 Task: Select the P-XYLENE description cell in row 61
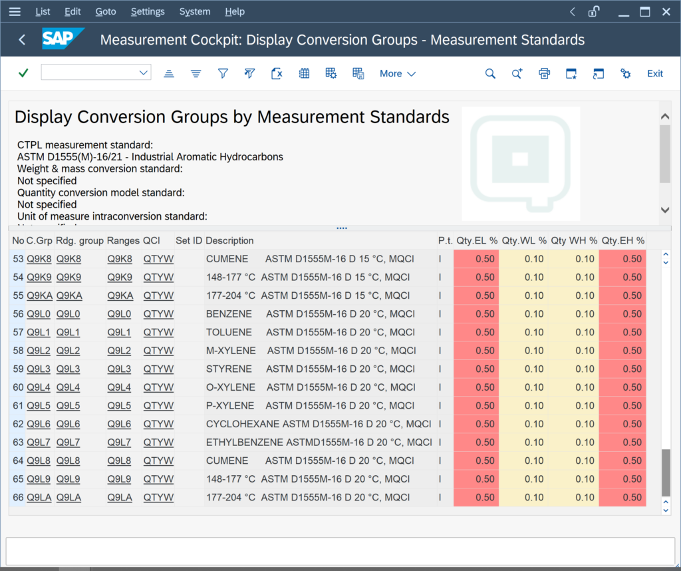point(321,406)
